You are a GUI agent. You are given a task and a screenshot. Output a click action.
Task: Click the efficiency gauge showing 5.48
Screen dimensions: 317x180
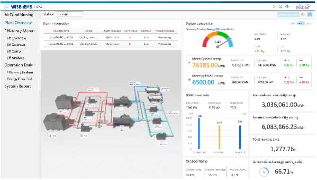[x=217, y=40]
